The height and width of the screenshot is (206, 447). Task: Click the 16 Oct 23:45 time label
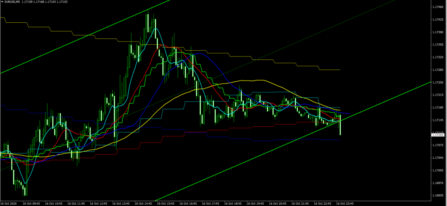pos(344,203)
